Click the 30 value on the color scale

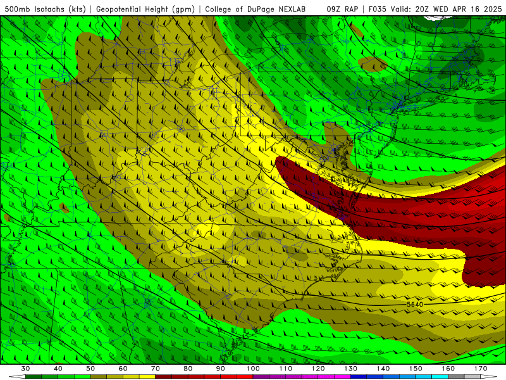point(25,369)
